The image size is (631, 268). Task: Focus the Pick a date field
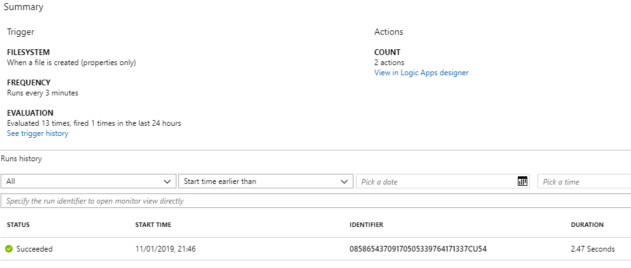point(443,181)
